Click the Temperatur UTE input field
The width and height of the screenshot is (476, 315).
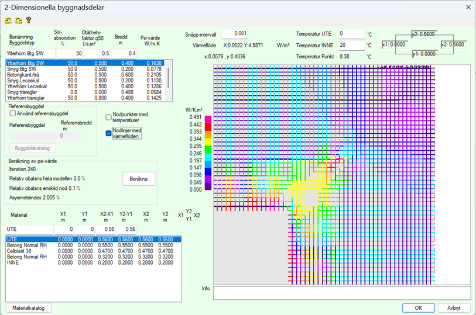[x=350, y=34]
